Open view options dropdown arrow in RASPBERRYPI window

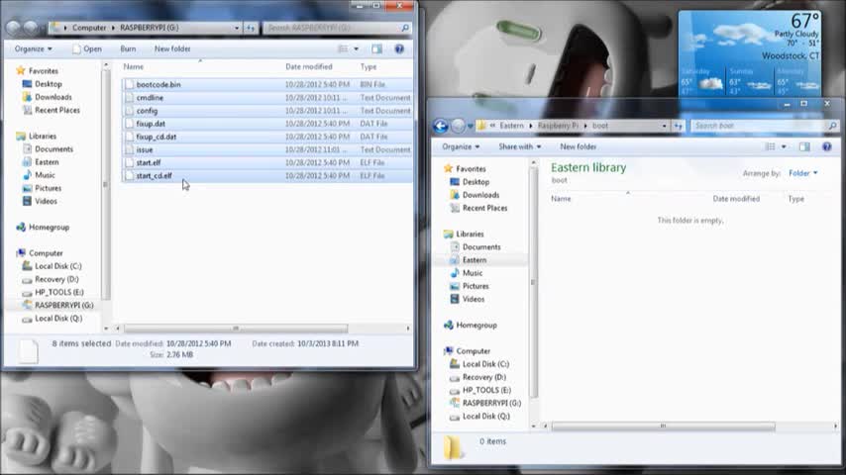[356, 49]
